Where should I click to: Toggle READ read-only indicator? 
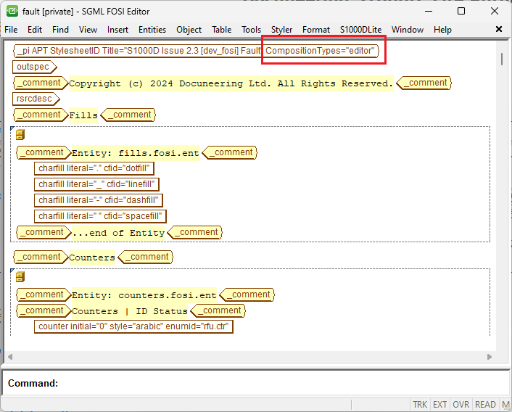pos(485,405)
